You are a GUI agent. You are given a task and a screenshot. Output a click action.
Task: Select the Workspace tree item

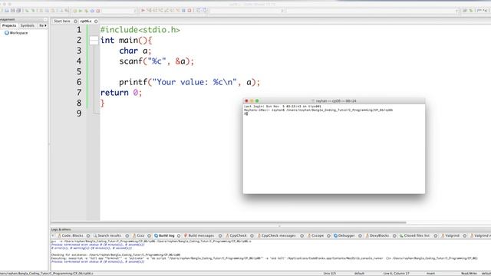click(x=18, y=33)
